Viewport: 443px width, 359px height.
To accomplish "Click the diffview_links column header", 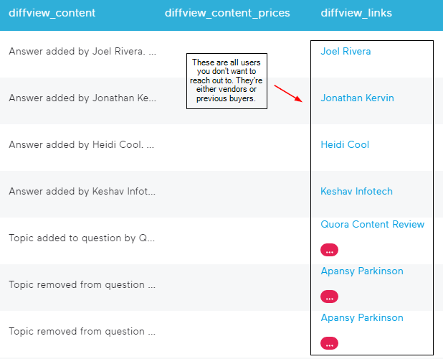I will coord(356,13).
